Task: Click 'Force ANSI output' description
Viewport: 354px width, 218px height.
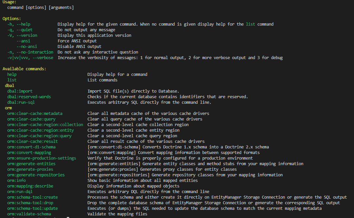Action: [77, 41]
